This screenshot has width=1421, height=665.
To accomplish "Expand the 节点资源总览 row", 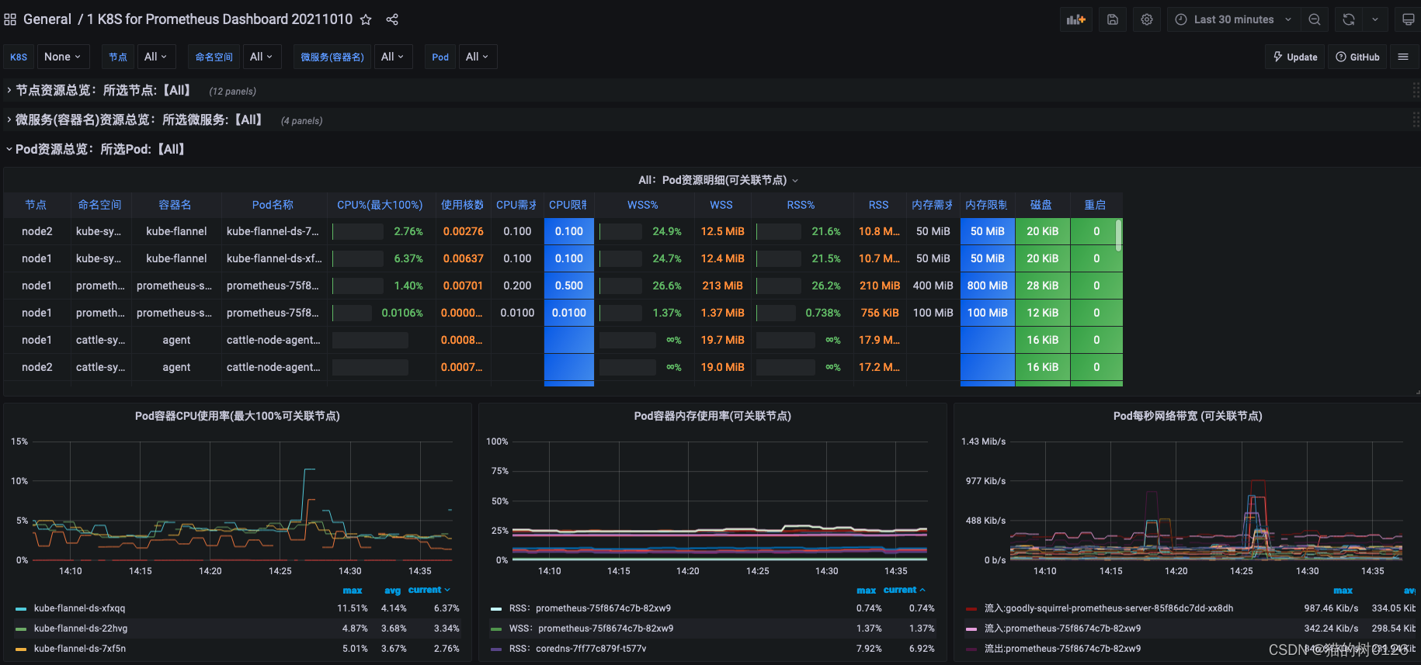I will click(x=103, y=91).
